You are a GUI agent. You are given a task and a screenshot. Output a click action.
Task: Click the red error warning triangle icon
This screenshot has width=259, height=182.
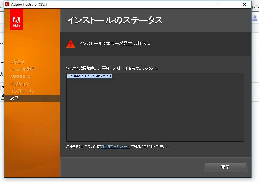pyautogui.click(x=71, y=44)
